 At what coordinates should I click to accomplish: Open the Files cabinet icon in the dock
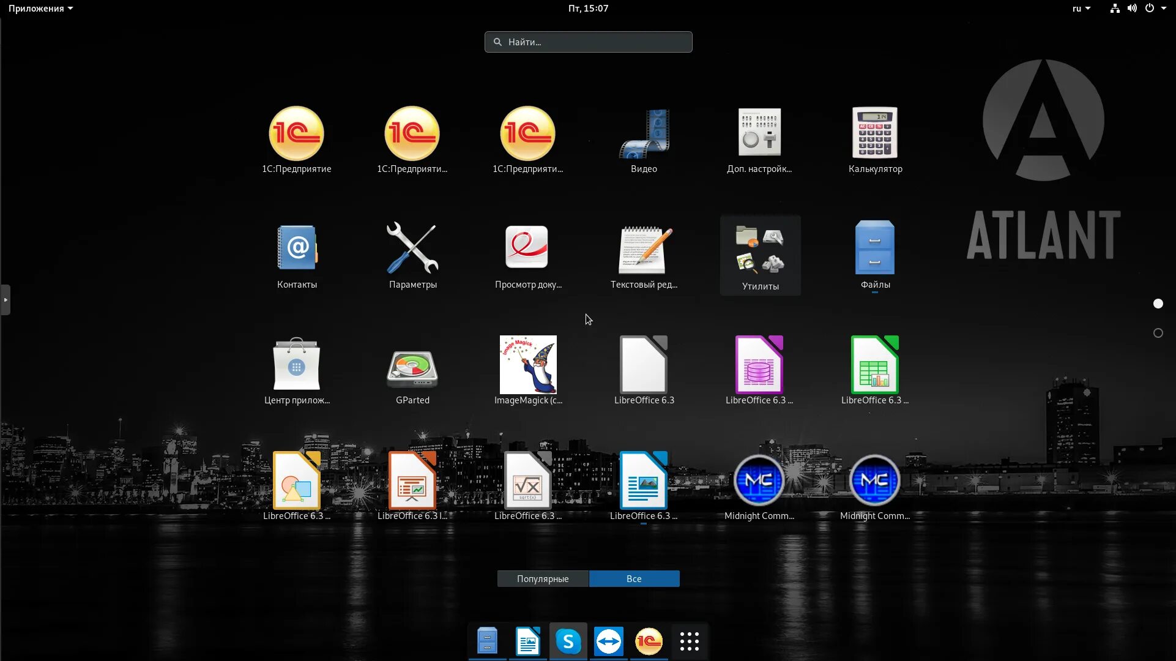click(x=488, y=641)
